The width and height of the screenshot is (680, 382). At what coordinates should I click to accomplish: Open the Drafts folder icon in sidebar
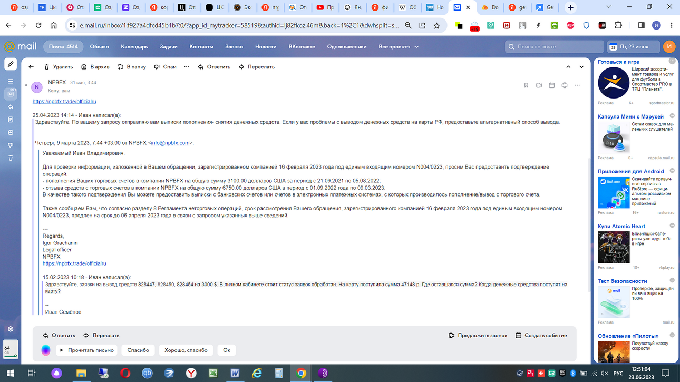(x=11, y=120)
